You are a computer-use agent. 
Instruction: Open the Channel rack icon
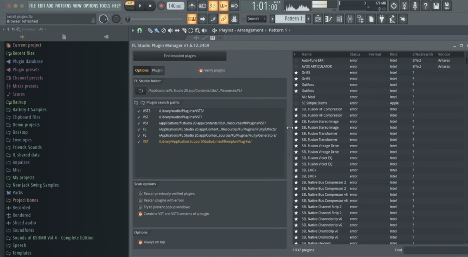pyautogui.click(x=339, y=19)
